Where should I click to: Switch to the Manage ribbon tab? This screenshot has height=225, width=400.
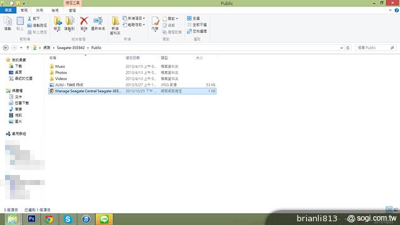pyautogui.click(x=72, y=10)
